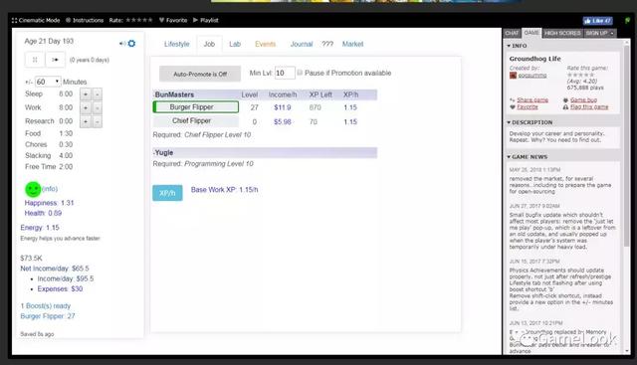Viewport: 637px width, 365px height.
Task: Mute sound with the speaker icon
Action: 122,44
